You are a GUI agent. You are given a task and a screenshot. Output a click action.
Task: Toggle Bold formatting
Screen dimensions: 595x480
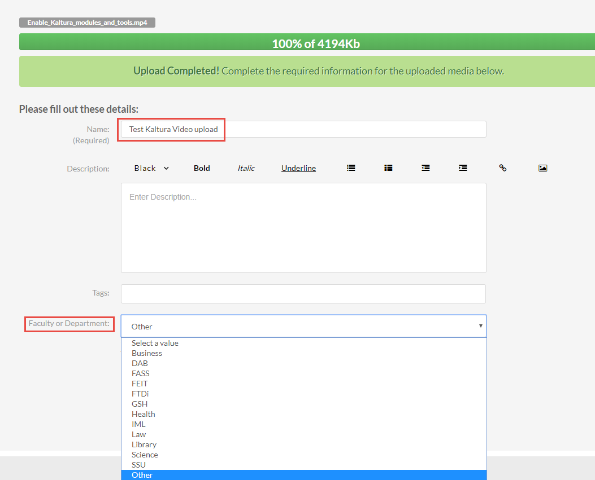coord(202,168)
